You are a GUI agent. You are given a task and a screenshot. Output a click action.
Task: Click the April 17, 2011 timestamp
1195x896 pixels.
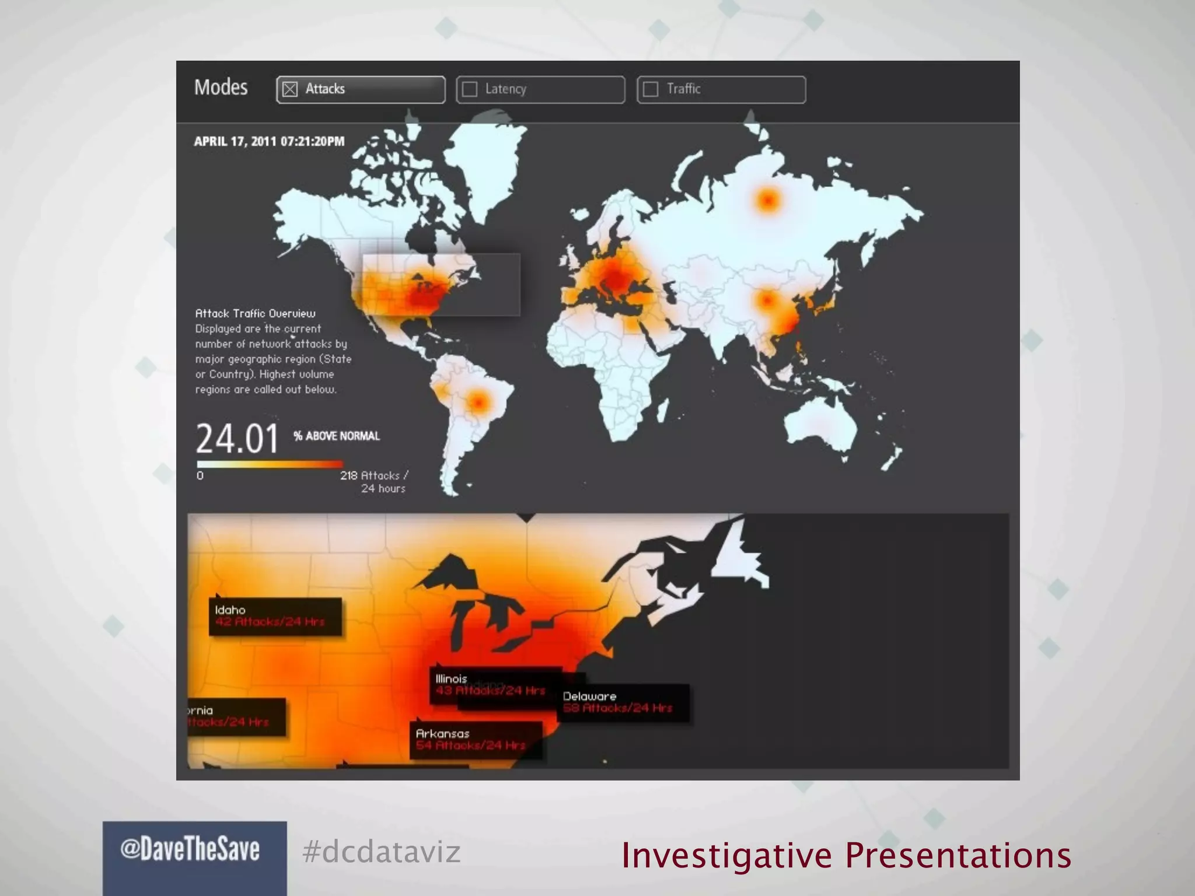point(269,142)
